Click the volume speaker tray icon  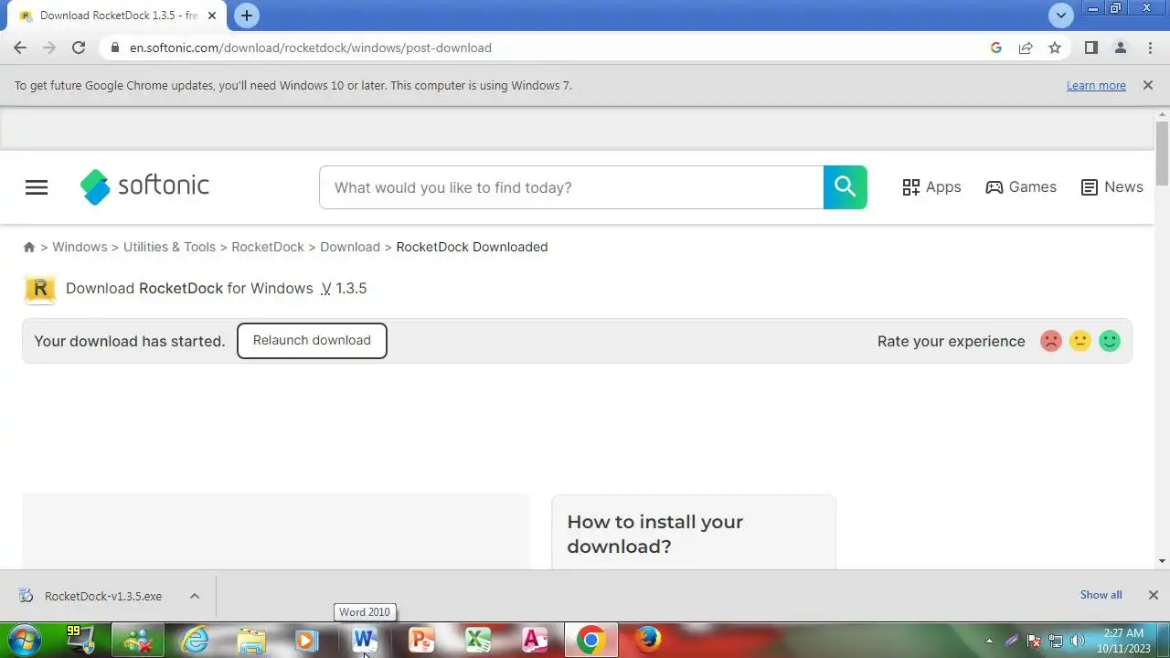(x=1077, y=641)
